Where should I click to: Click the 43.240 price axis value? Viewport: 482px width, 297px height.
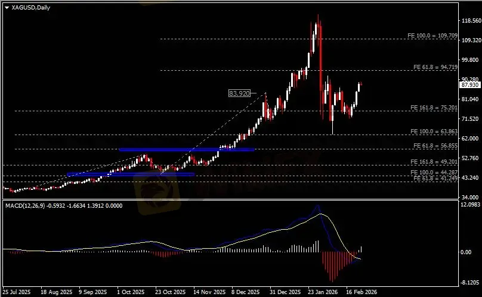tap(470, 177)
